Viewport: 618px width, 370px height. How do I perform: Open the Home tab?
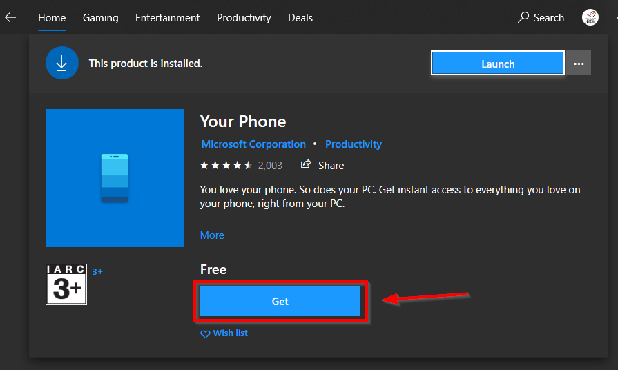tap(52, 18)
